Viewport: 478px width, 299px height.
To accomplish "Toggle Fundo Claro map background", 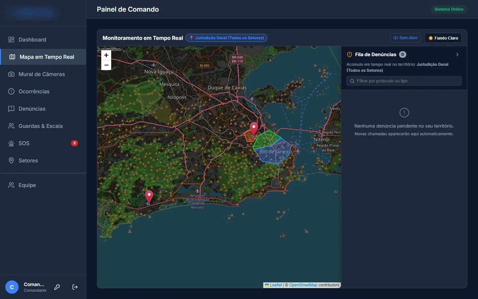I will (x=443, y=38).
